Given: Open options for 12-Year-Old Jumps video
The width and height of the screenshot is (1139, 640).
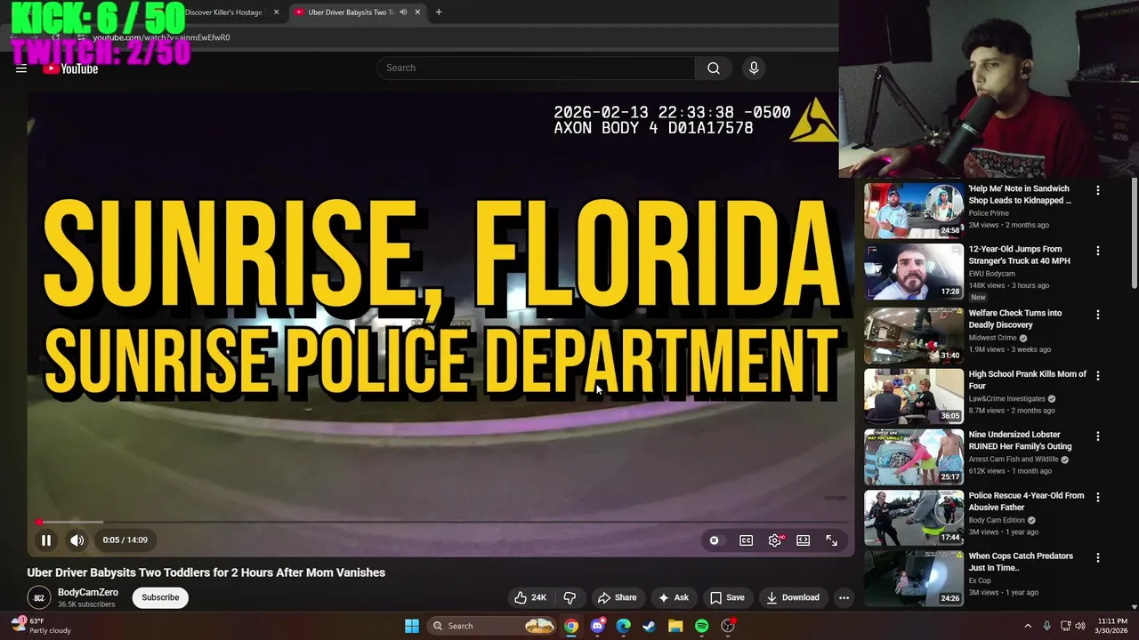Looking at the screenshot, I should tap(1097, 251).
